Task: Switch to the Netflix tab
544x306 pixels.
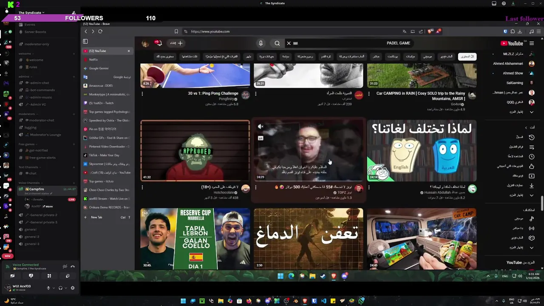Action: click(x=107, y=59)
